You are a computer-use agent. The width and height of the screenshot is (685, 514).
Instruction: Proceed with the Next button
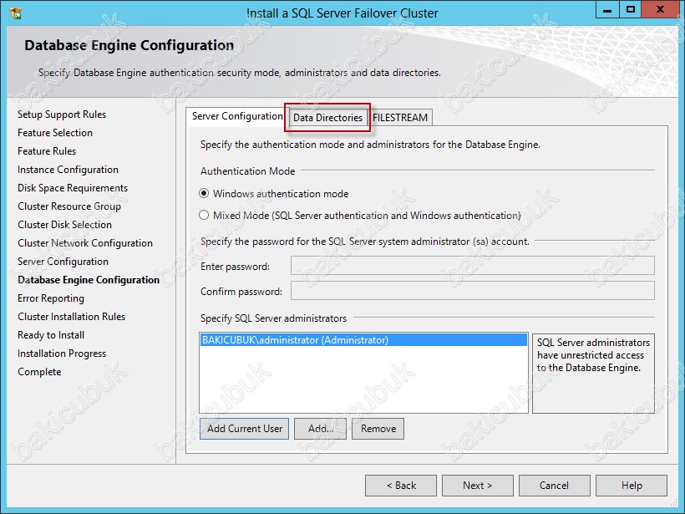tap(478, 486)
